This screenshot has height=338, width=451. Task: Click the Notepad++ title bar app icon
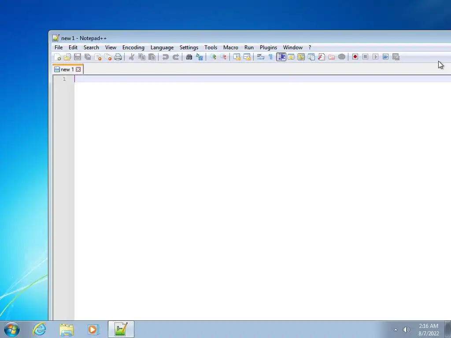click(56, 38)
